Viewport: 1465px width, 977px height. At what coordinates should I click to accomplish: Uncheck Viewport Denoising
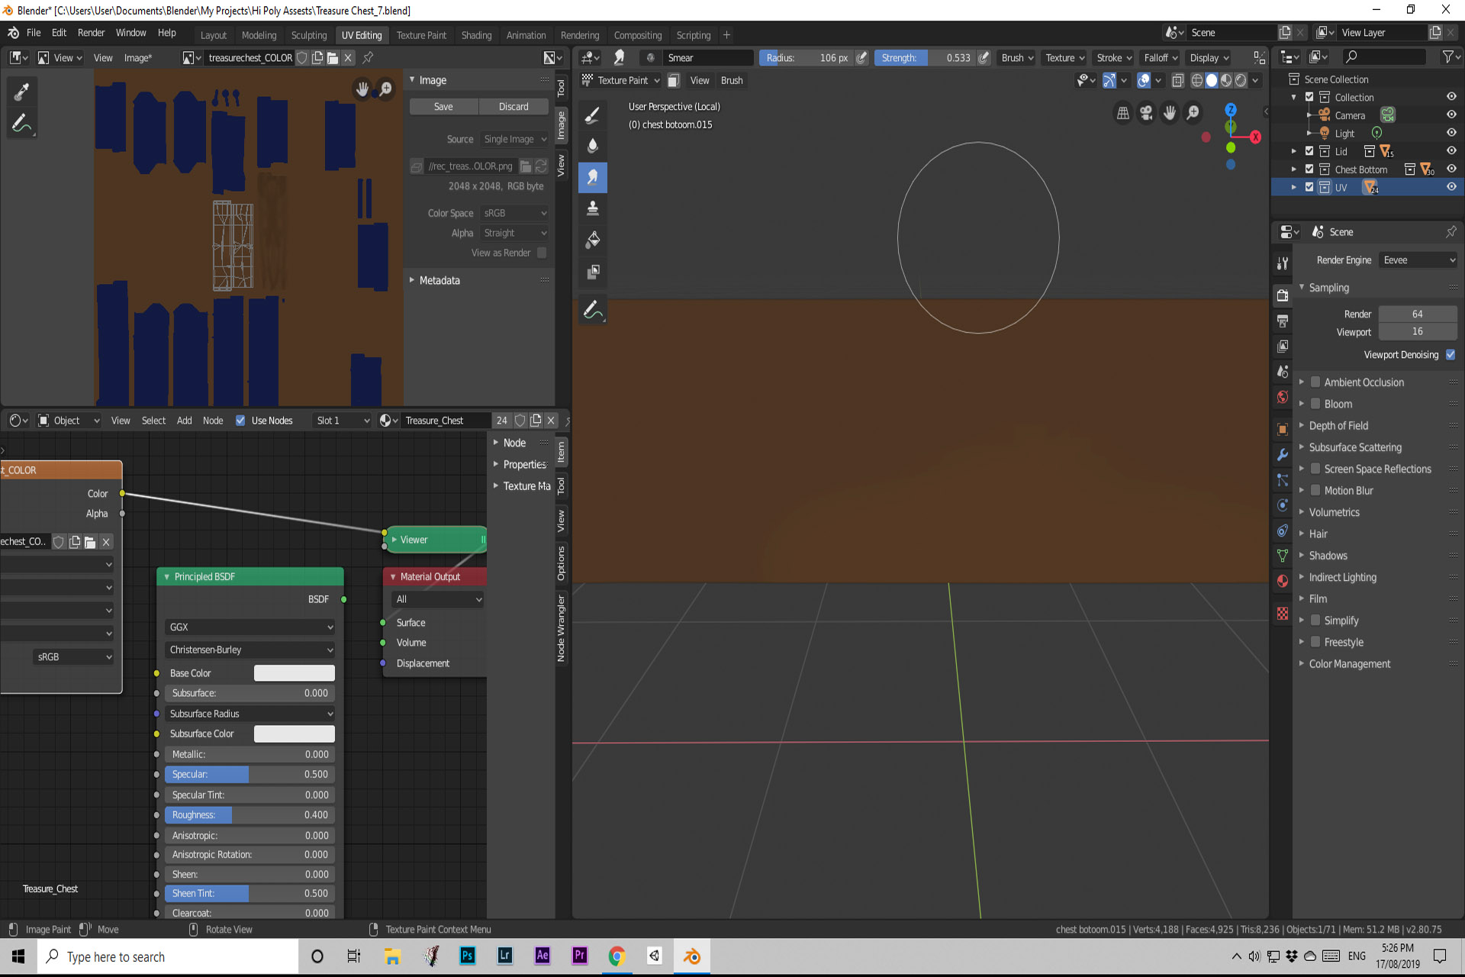click(x=1451, y=355)
